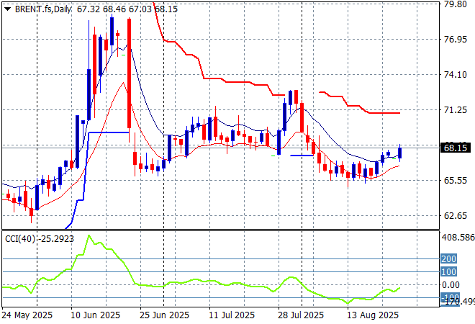Click the 10 Jun 2025 date label
Screen dimensions: 475x324
click(96, 315)
